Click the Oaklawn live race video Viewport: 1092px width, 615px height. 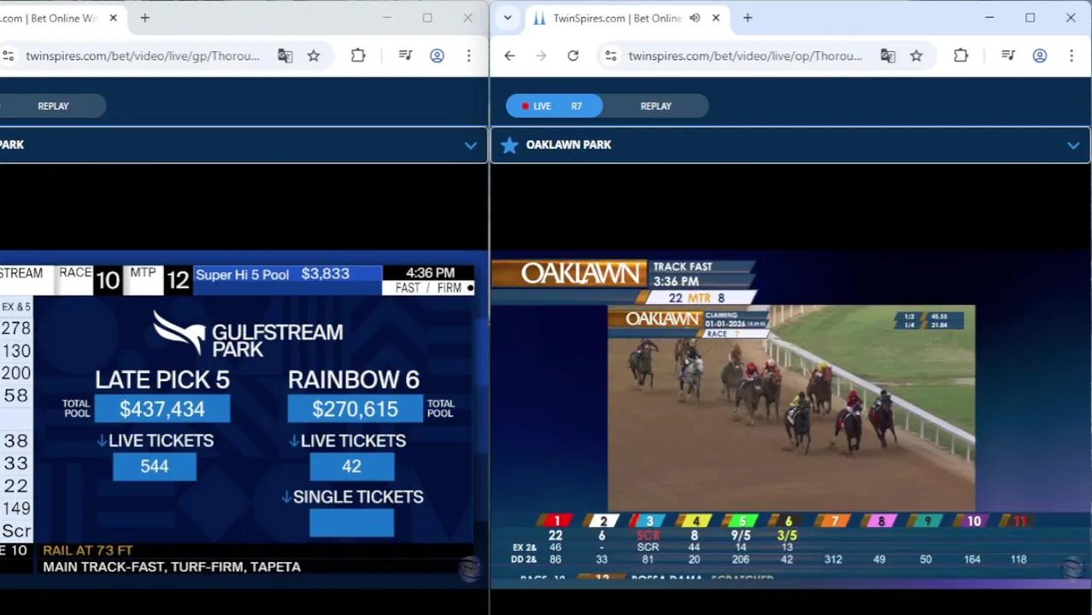791,408
